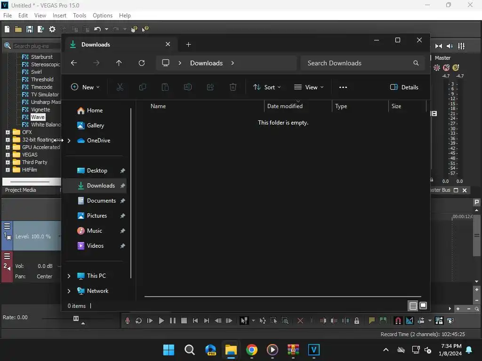482x361 pixels.
Task: Switch to details list view icon
Action: point(413,306)
